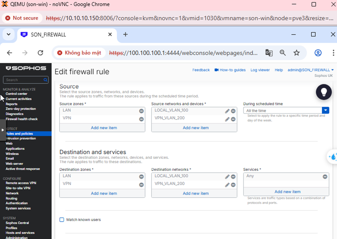Remove VPN_VLAN_200 from Source networks

233,119
